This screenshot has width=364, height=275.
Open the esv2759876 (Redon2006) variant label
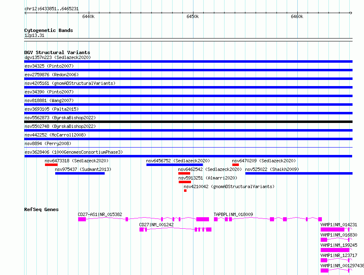52,75
